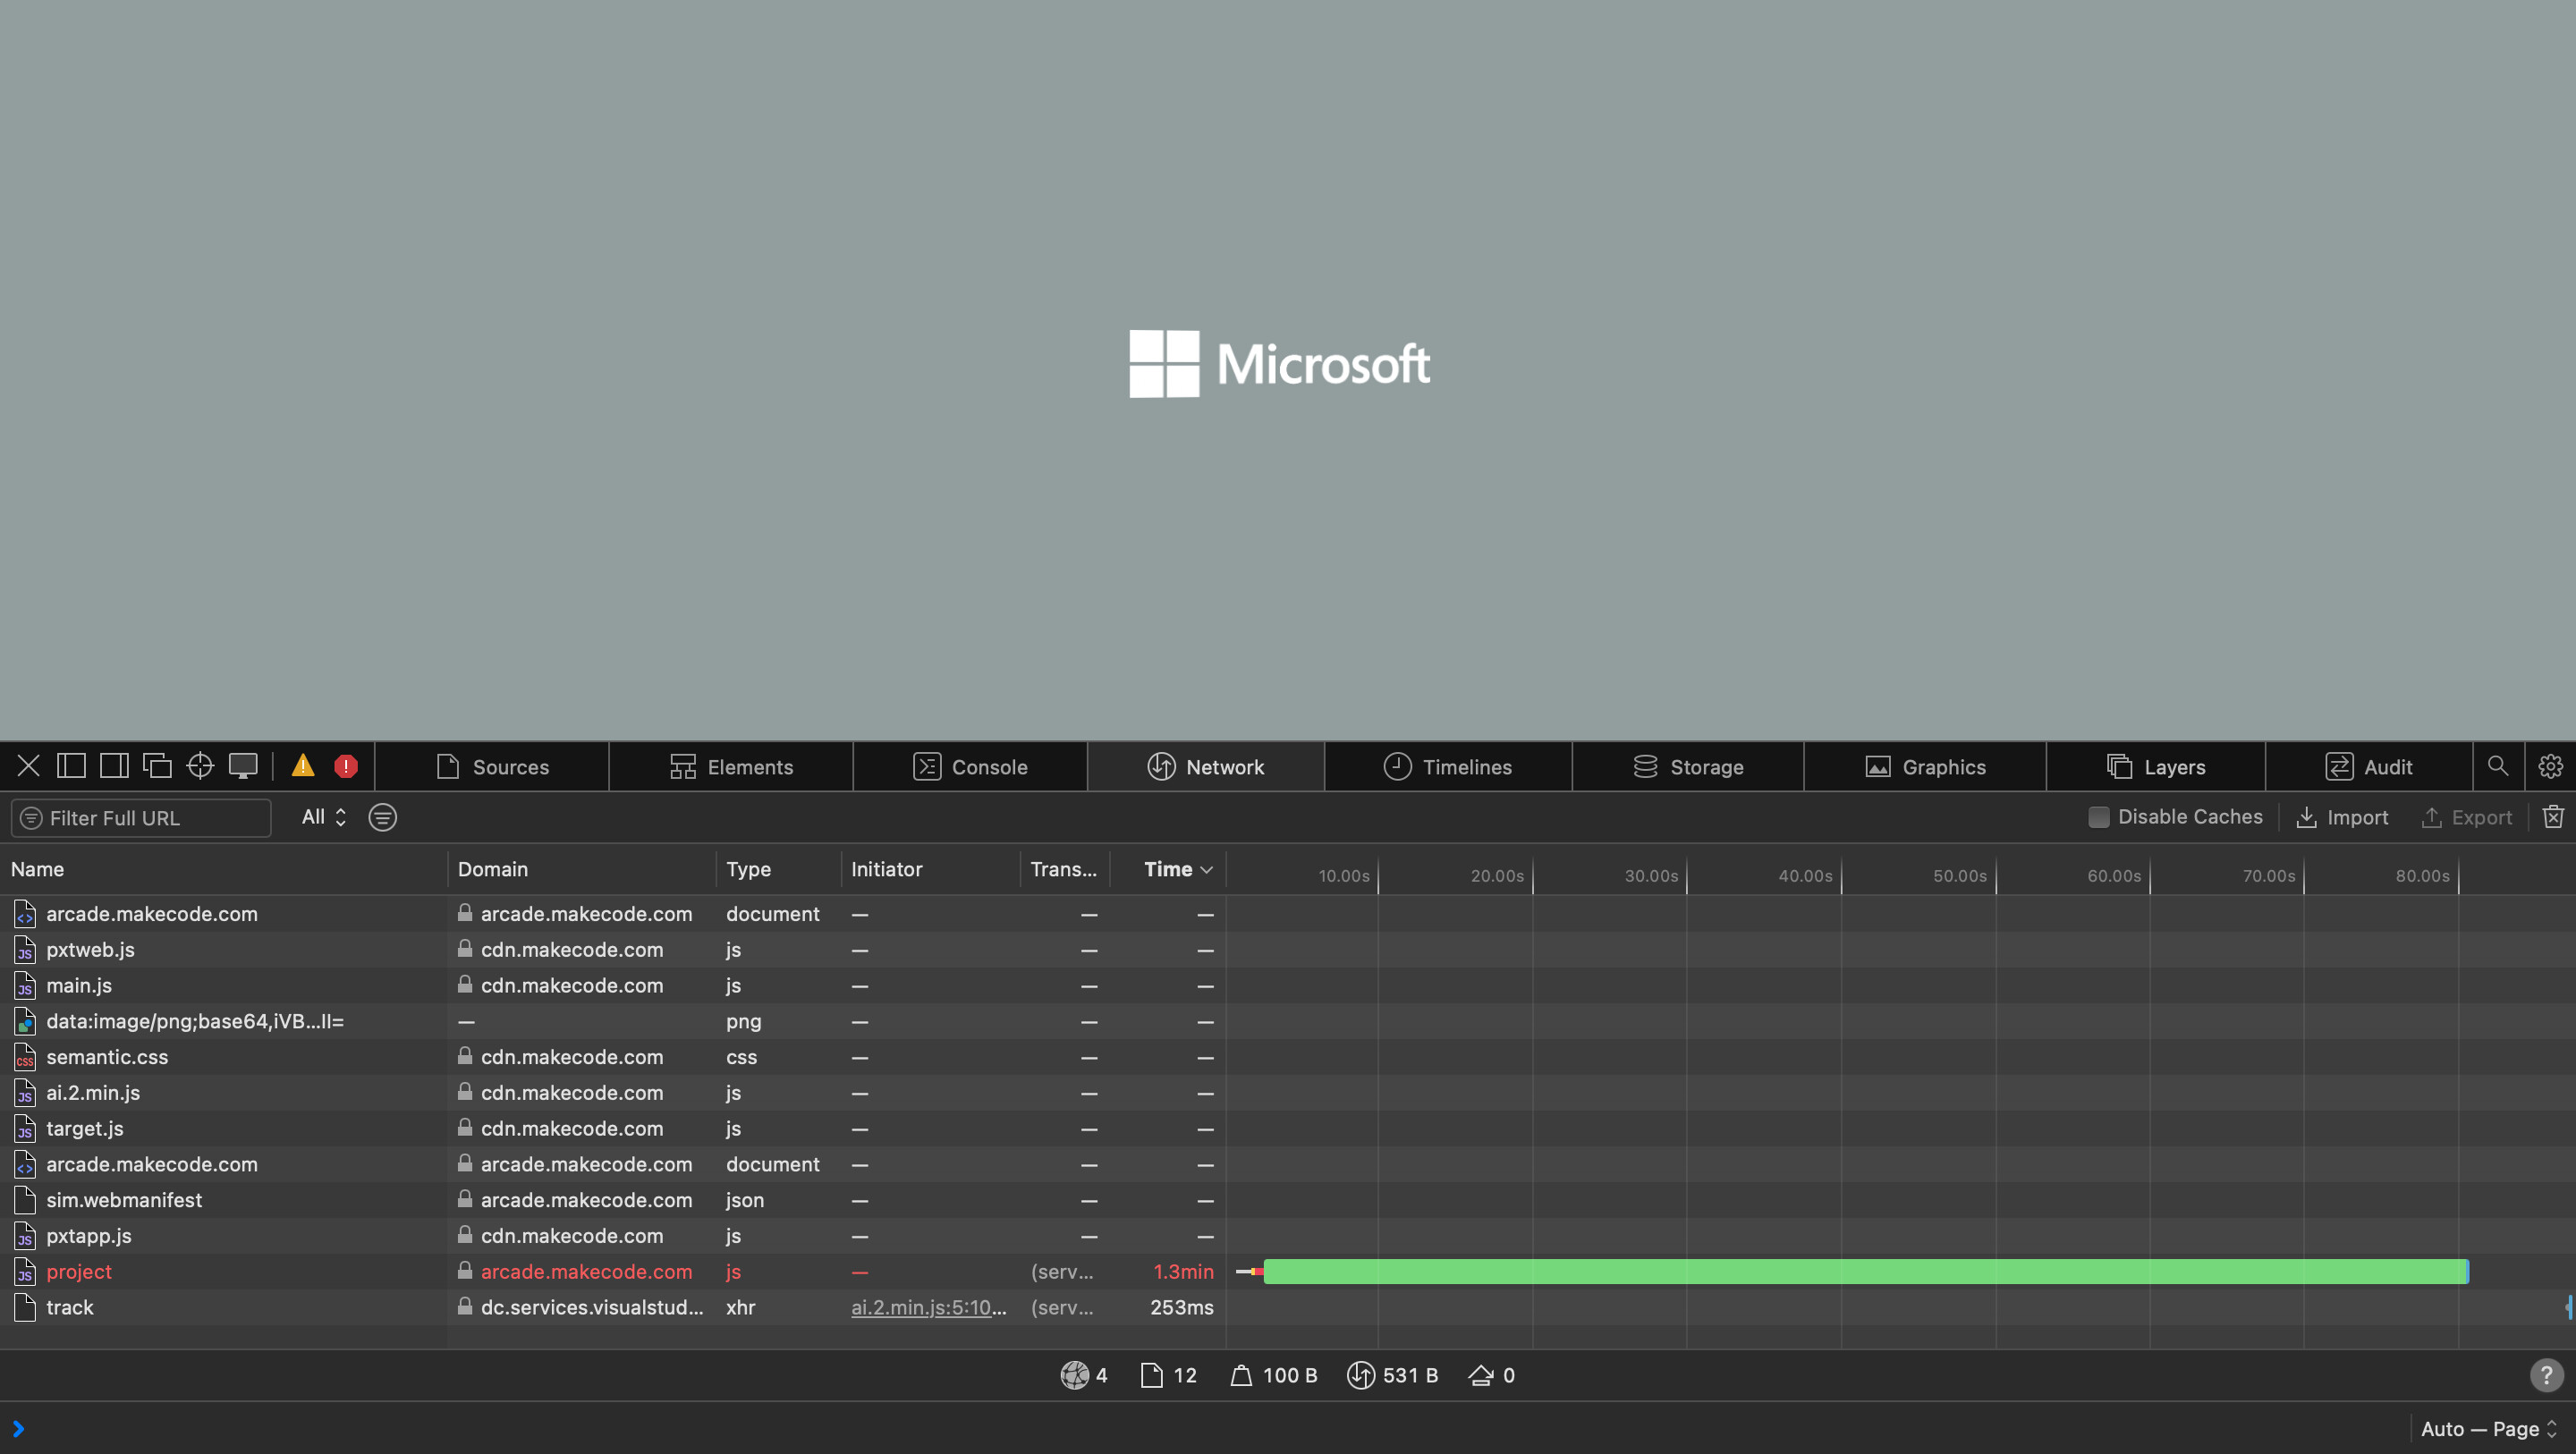Select the pxtapp.js request row

1288,1236
